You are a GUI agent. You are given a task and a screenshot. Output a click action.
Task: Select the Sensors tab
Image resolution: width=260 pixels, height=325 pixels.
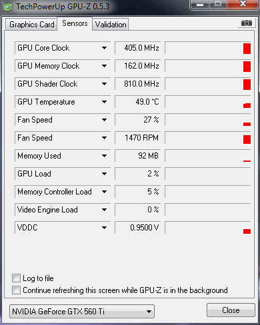click(x=75, y=23)
